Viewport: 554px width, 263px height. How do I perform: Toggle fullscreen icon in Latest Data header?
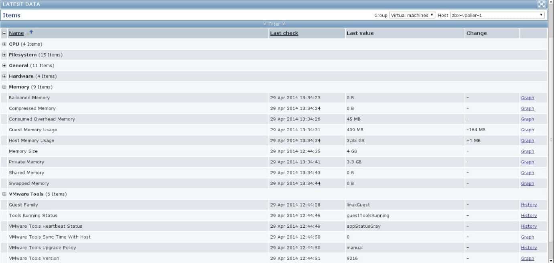tap(542, 4)
